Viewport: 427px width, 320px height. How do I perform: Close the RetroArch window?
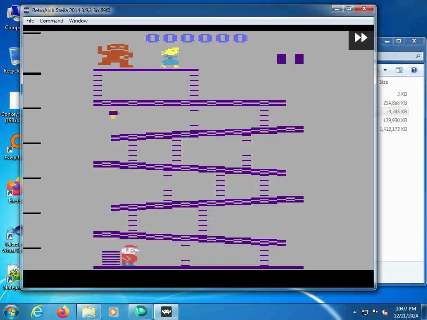click(364, 9)
